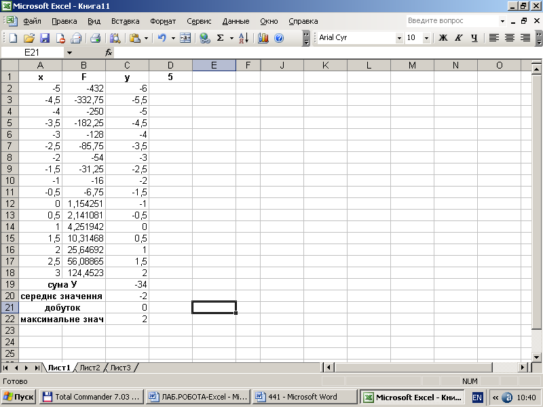Undo the last action with blue arrow
This screenshot has width=543, height=407.
click(x=162, y=38)
